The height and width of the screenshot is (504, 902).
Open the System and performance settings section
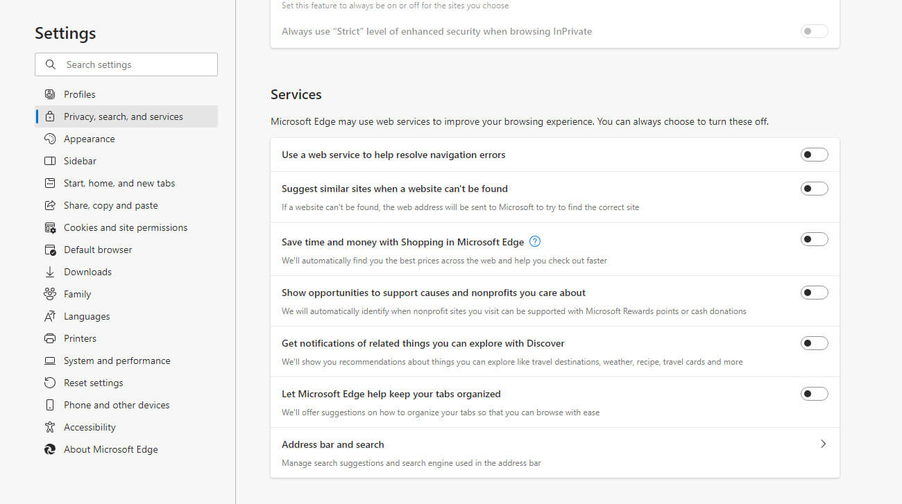pyautogui.click(x=116, y=360)
